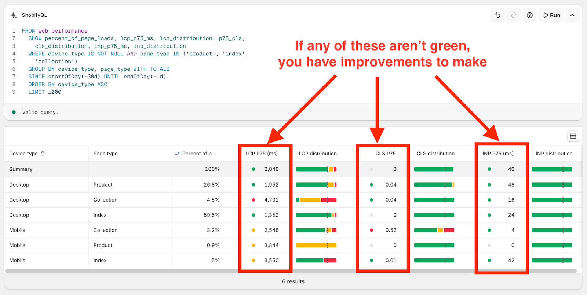This screenshot has height=295, width=587.
Task: Click the Valid query status message
Action: (40, 113)
